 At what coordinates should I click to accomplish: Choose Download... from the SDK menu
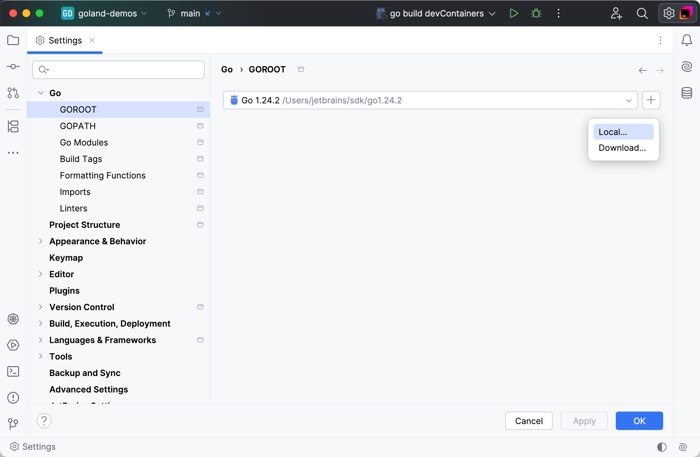(x=622, y=148)
